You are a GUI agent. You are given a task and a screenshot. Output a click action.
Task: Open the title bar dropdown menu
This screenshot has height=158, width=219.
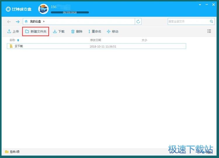[200, 5]
